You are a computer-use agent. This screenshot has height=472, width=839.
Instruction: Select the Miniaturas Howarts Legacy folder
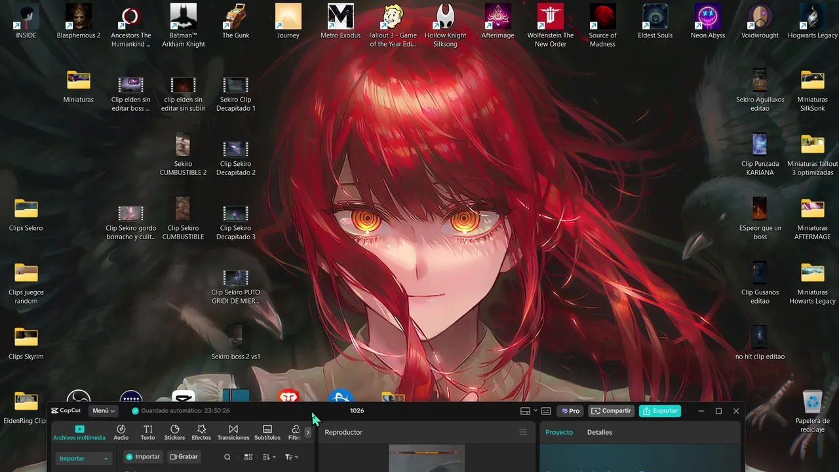(x=813, y=283)
